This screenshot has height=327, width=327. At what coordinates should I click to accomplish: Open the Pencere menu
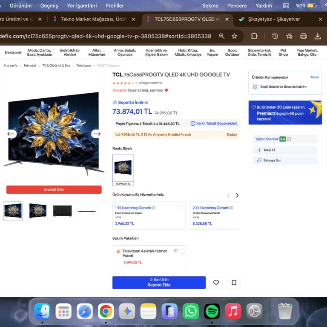tap(237, 6)
